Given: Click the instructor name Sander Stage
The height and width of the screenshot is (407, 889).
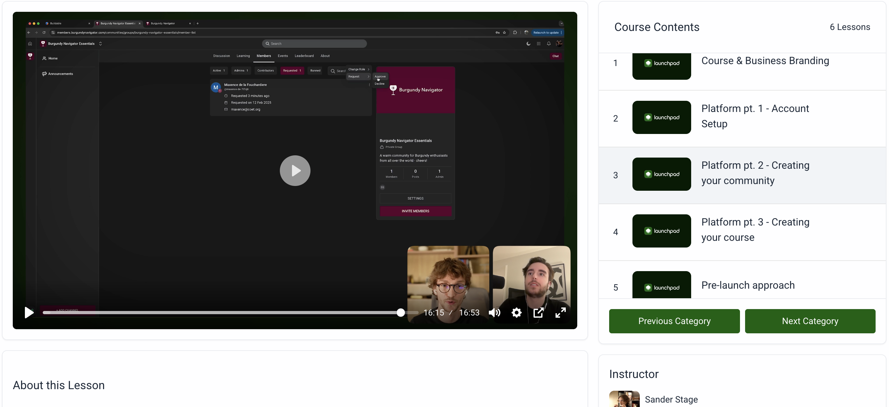Looking at the screenshot, I should click(x=671, y=399).
